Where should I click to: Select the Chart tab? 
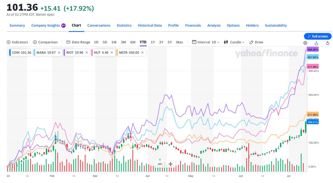tap(76, 25)
